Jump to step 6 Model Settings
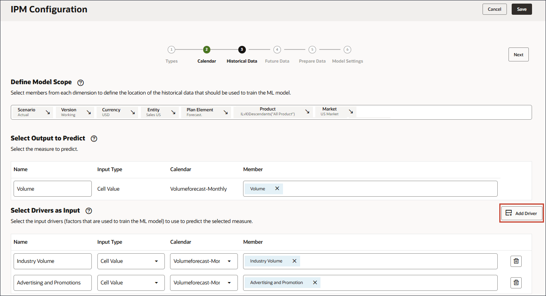The image size is (546, 296). (348, 50)
